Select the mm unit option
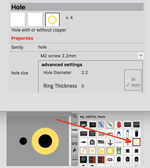 [x=133, y=85]
